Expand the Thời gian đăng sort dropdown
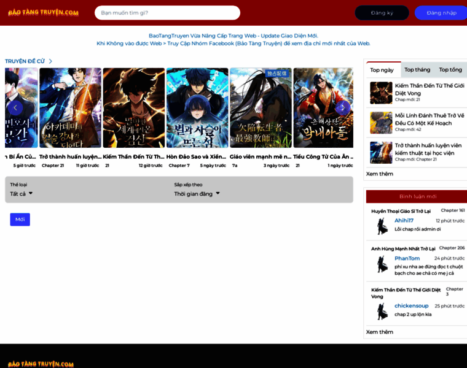467x368 pixels. pyautogui.click(x=197, y=194)
